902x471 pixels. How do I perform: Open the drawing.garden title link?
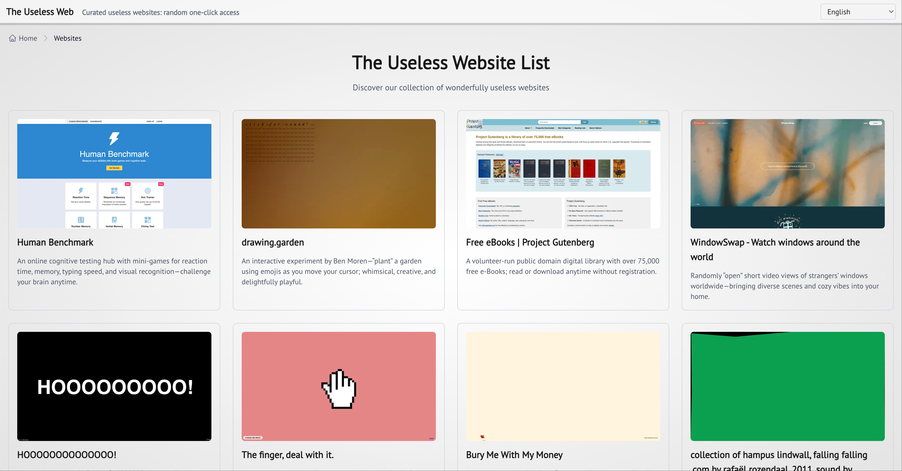coord(273,242)
